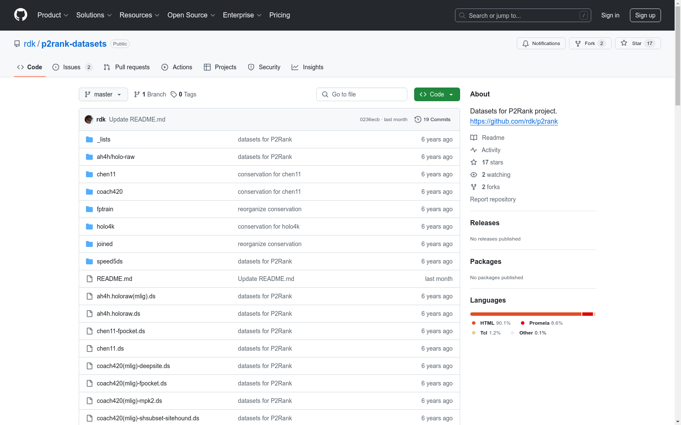Screen dimensions: 681x425
Task: Click the Report repository link
Action: click(493, 199)
